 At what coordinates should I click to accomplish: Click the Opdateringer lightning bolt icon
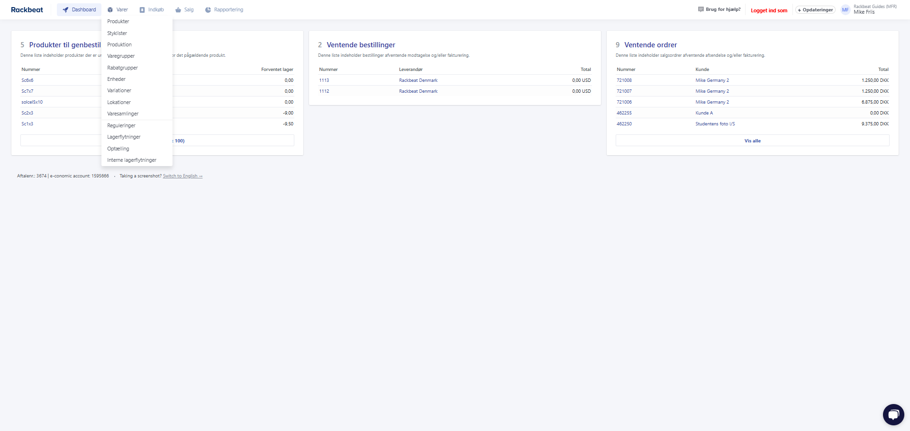point(799,10)
